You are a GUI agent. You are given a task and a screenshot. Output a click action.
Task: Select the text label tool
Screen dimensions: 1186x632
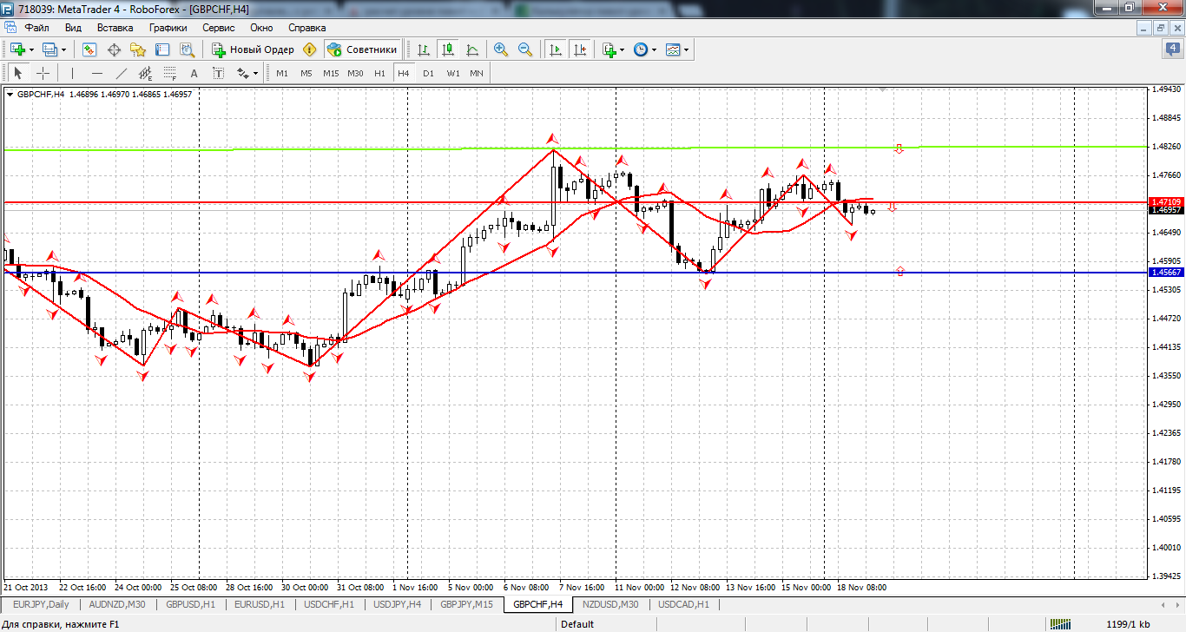coord(218,73)
